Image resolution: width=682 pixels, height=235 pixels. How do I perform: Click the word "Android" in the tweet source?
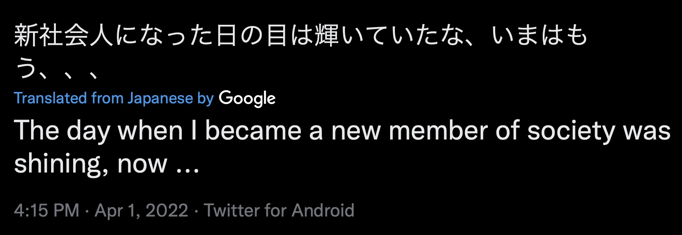pos(323,210)
